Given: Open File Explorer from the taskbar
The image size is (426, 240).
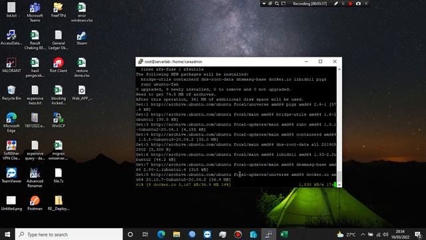Looking at the screenshot, I should click(176, 234).
